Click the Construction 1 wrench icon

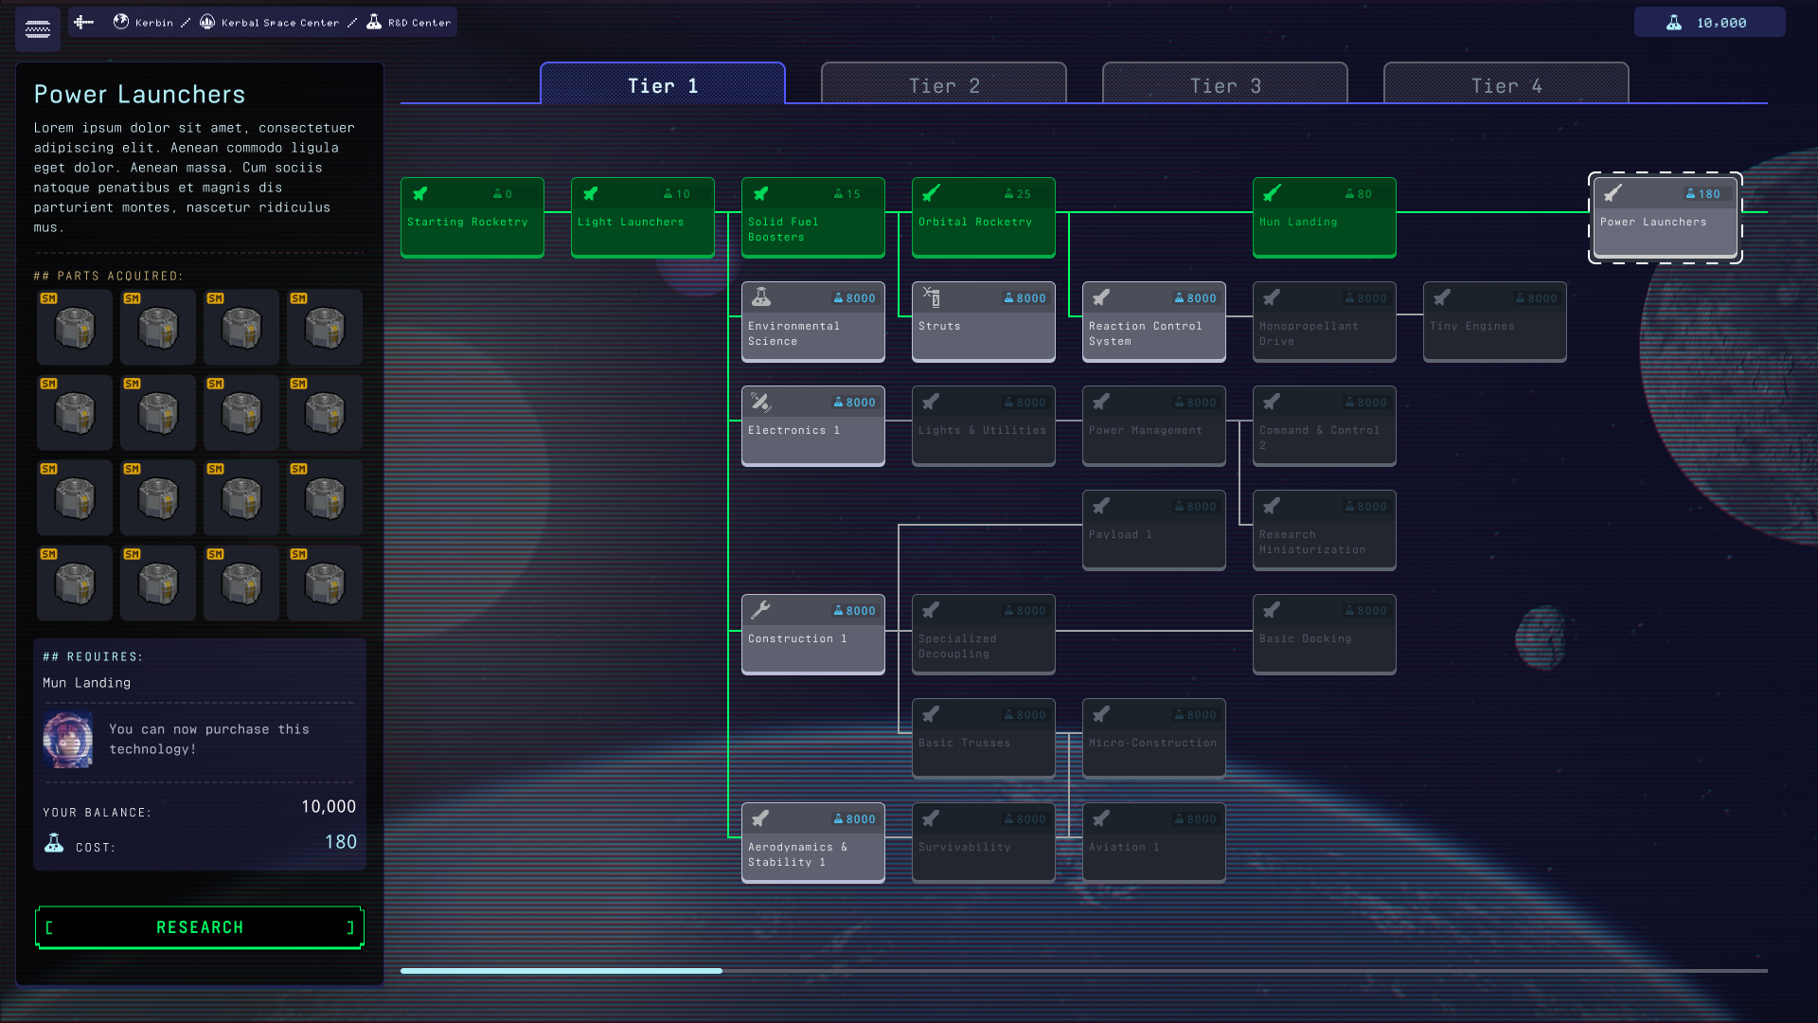761,610
